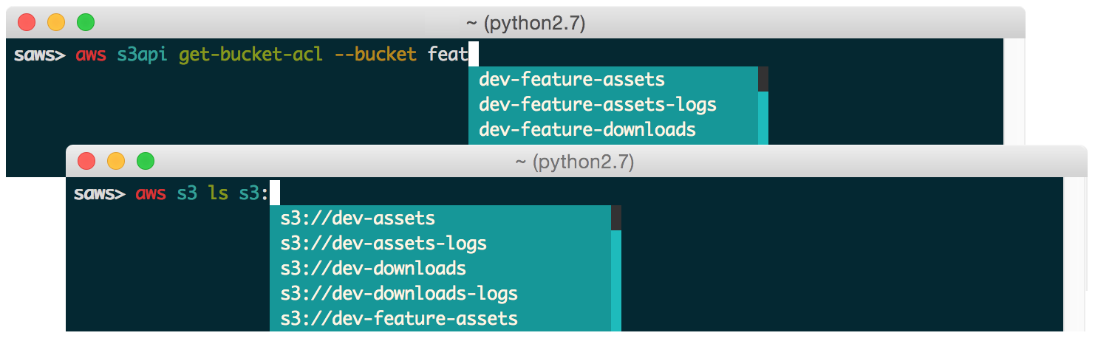Minimize the front terminal window with yellow button
This screenshot has width=1095, height=344.
coord(116,160)
